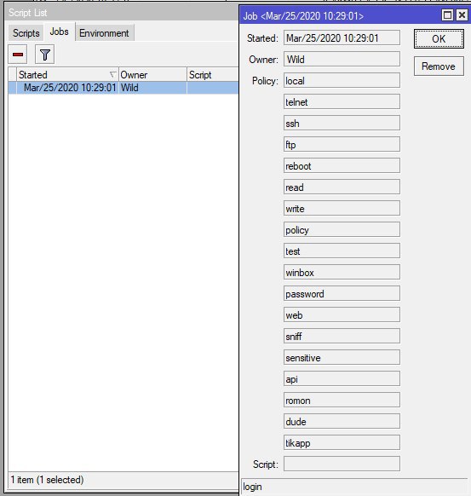Click the Wild owner cell in list
The height and width of the screenshot is (496, 471).
tap(152, 88)
